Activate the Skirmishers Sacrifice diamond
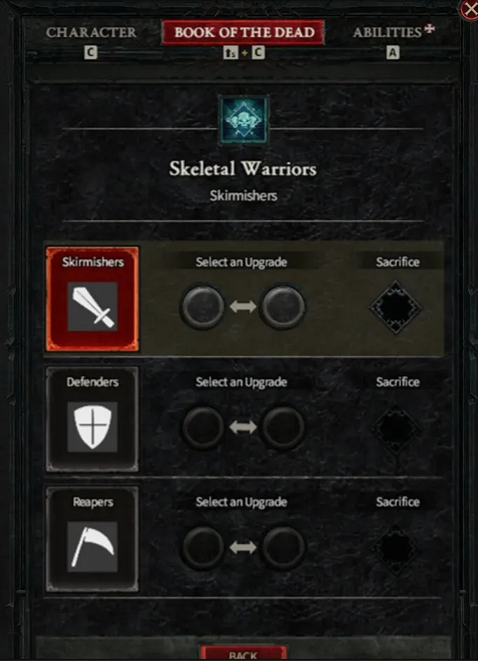 396,307
